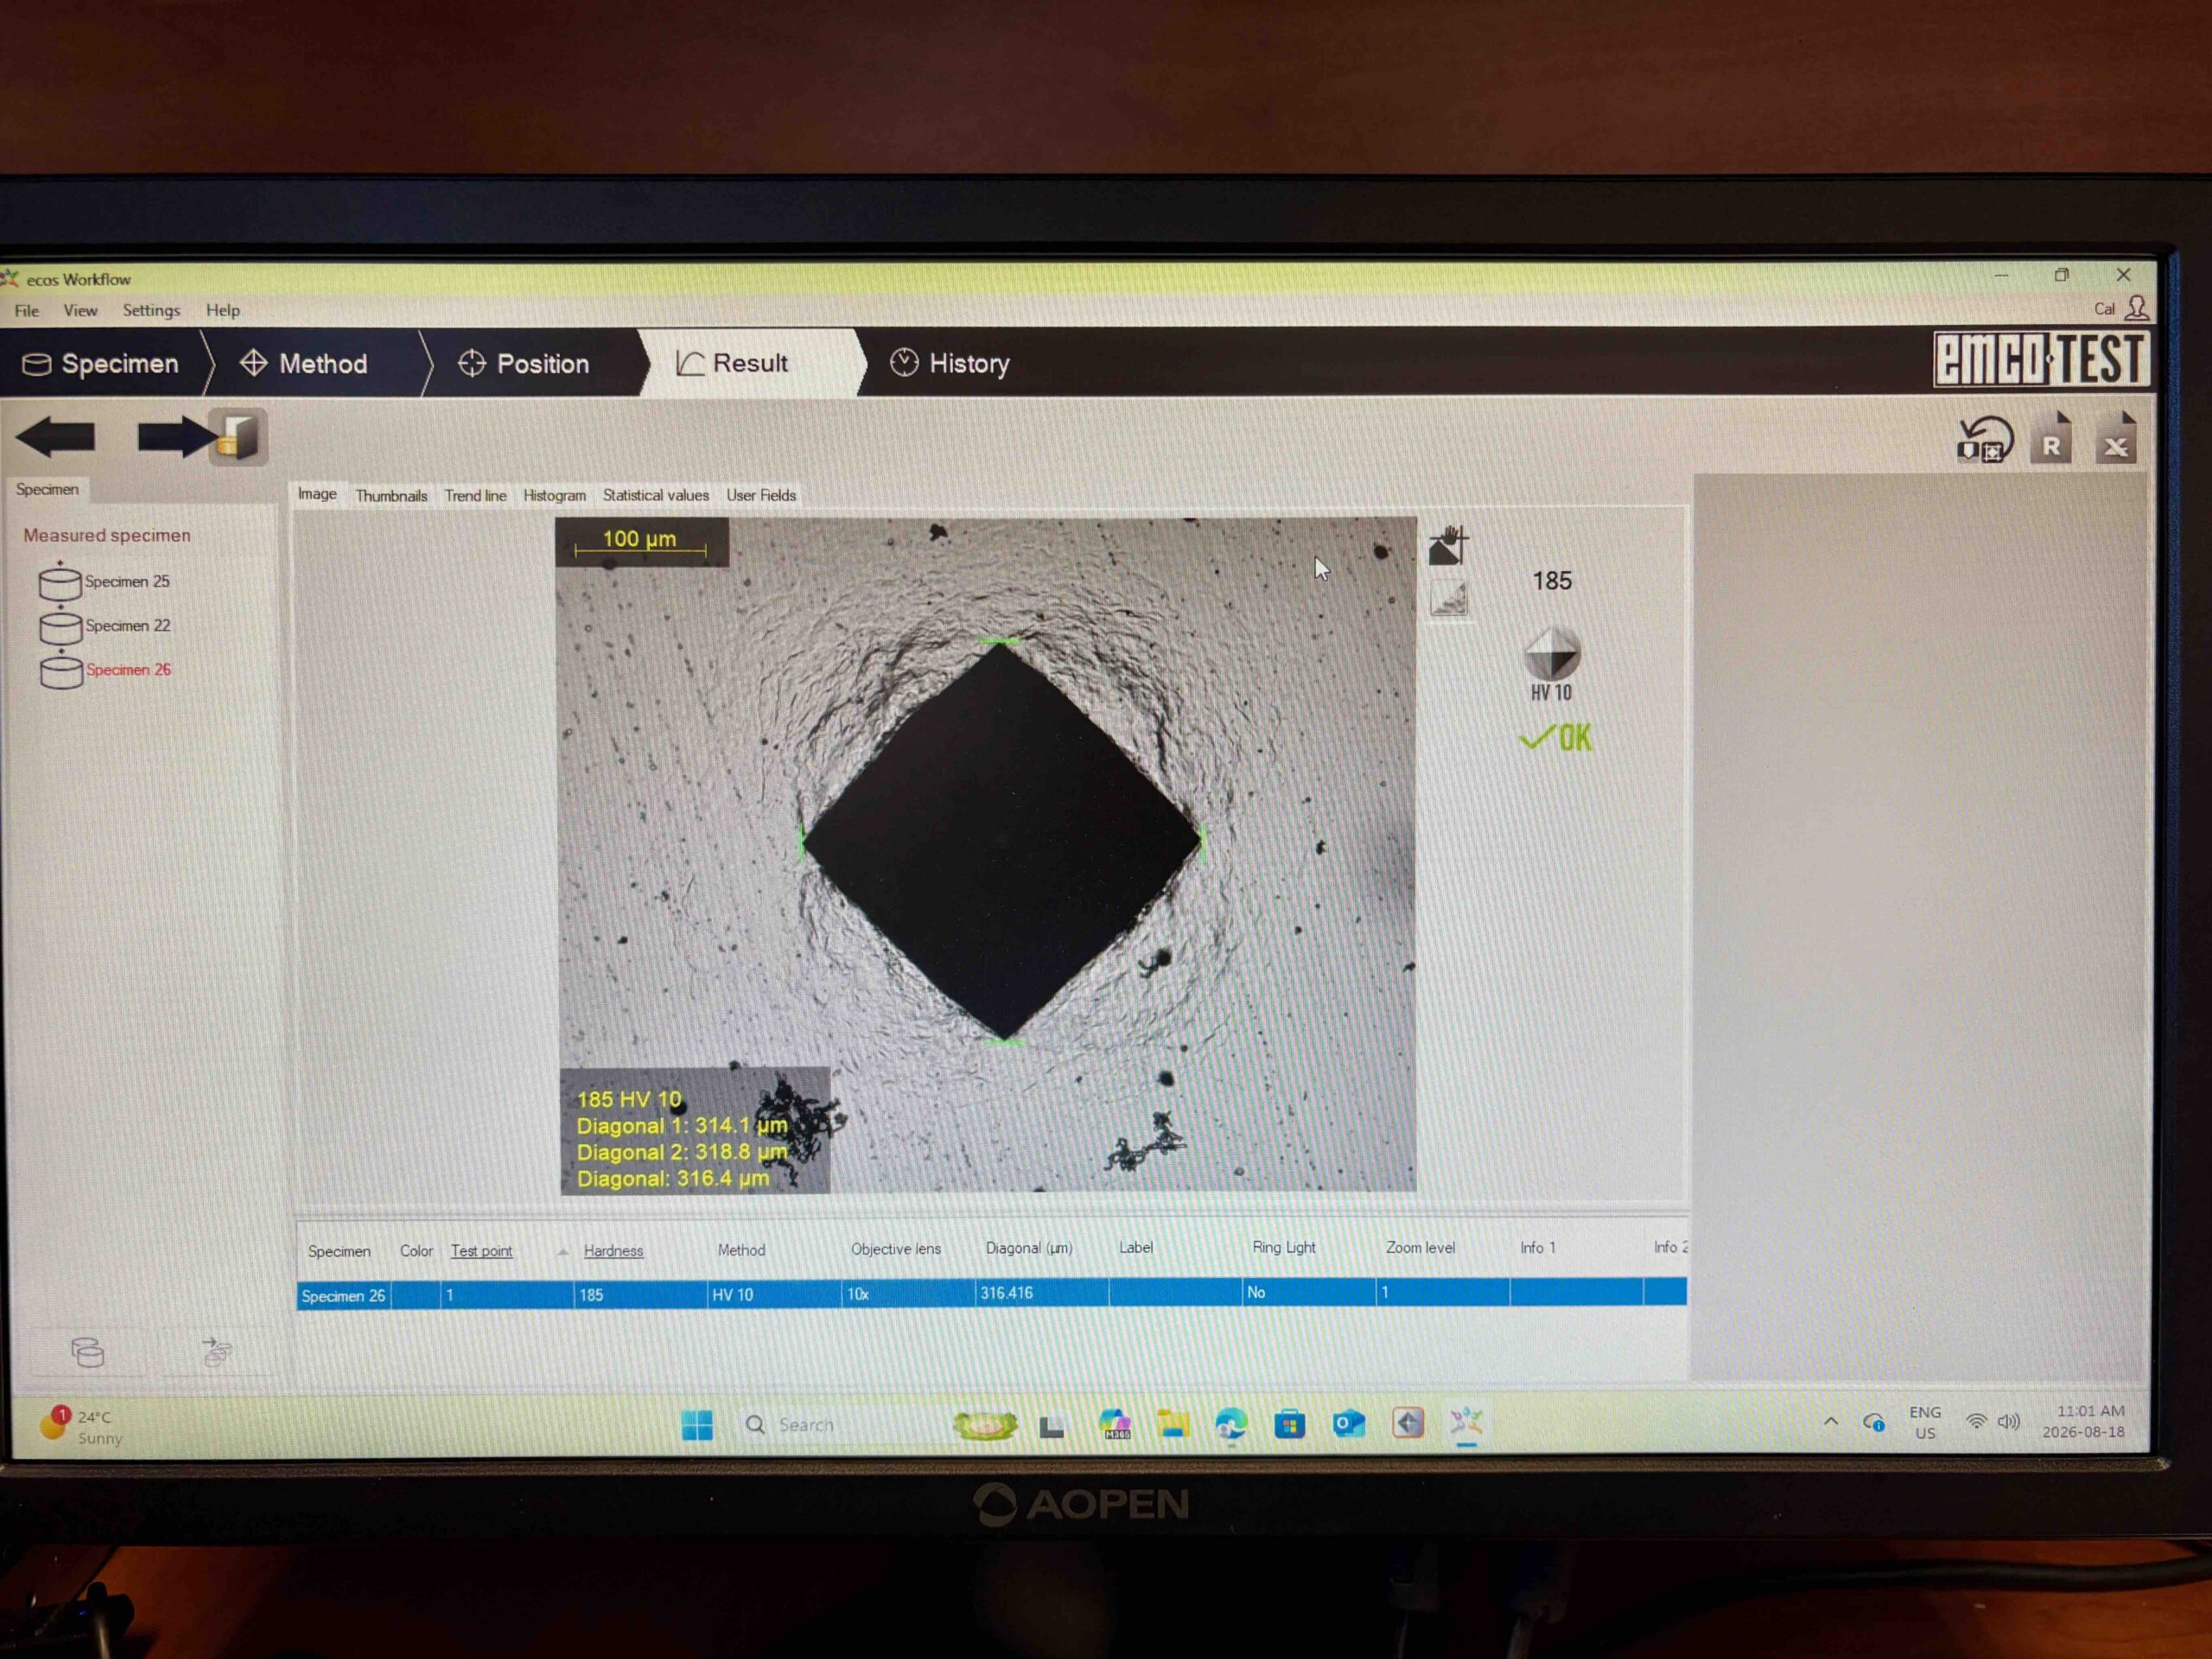This screenshot has width=2212, height=1659.
Task: Select Specimen 25 in the measured specimen list
Action: [127, 581]
